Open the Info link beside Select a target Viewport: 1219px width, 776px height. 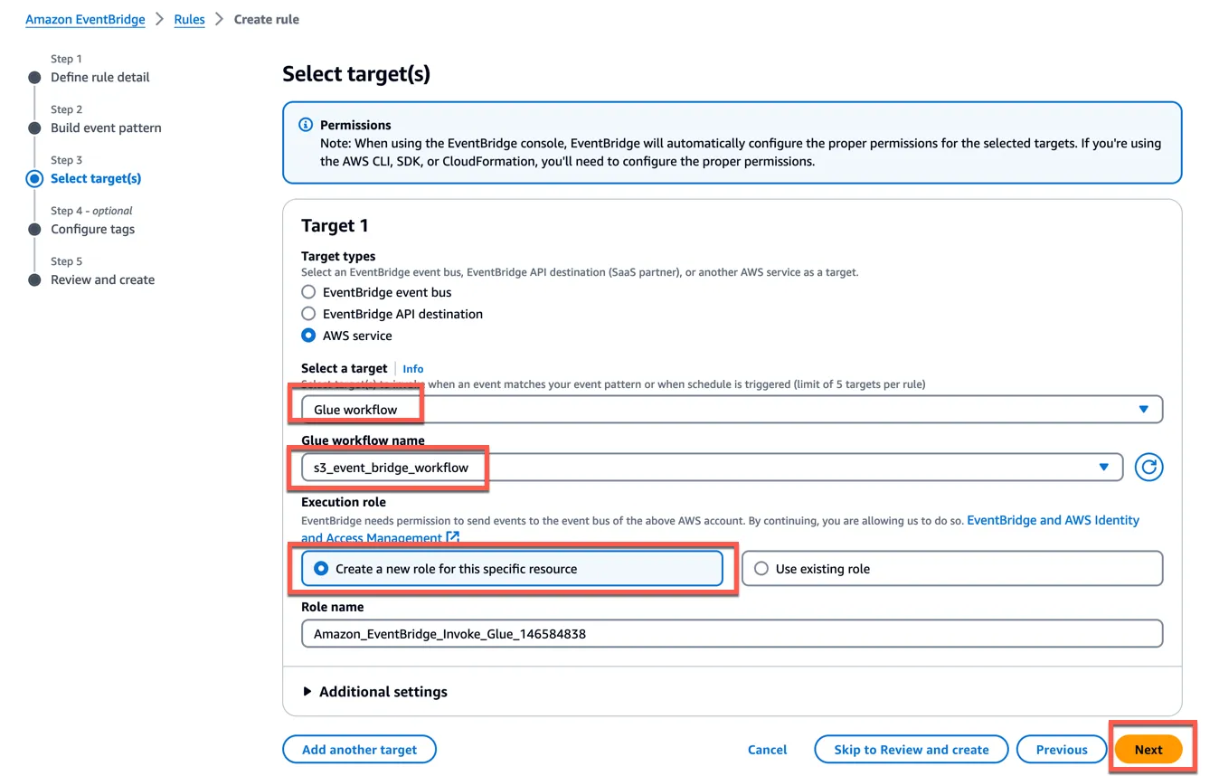[x=413, y=369]
